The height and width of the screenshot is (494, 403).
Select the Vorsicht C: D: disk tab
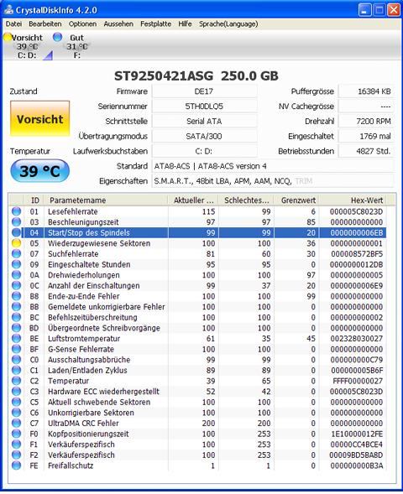(27, 46)
